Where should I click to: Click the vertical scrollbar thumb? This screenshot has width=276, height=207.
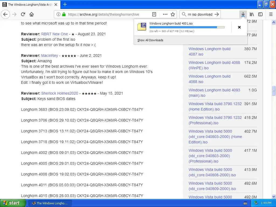click(274, 91)
